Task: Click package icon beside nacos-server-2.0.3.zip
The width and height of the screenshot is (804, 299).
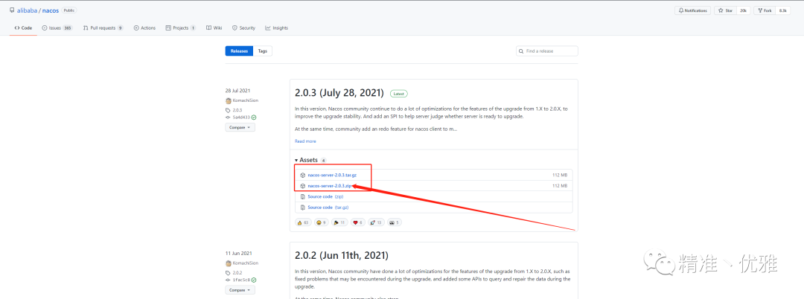Action: click(303, 186)
